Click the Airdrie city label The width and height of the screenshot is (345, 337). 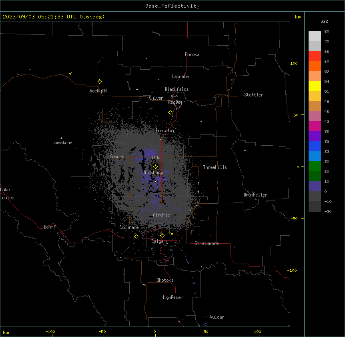pos(162,215)
